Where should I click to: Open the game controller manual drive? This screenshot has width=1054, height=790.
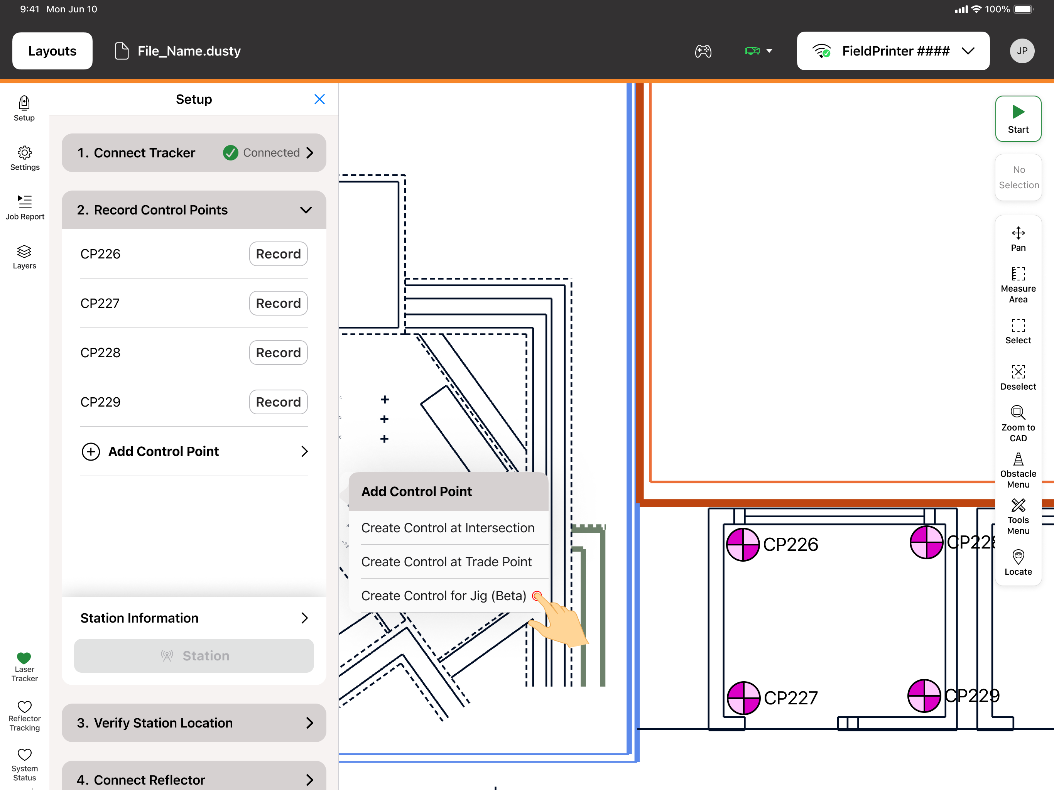703,51
